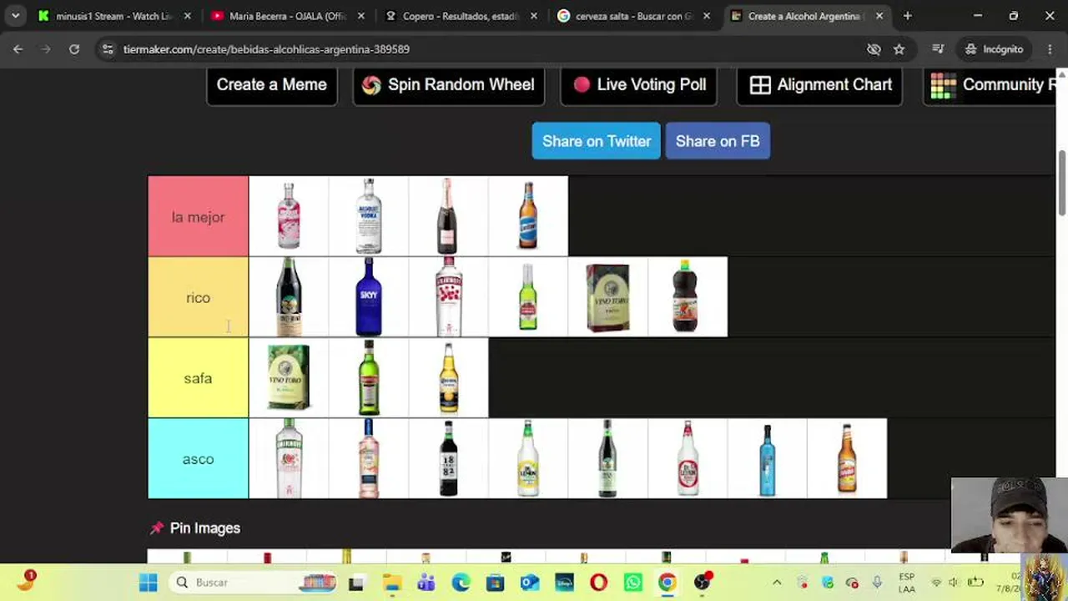Open a new browser tab
Image resolution: width=1068 pixels, height=601 pixels.
point(908,16)
